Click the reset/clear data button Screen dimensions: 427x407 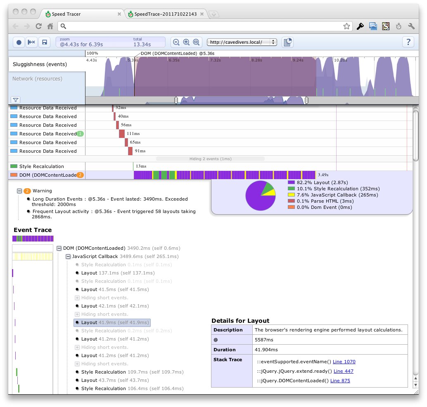coord(31,42)
